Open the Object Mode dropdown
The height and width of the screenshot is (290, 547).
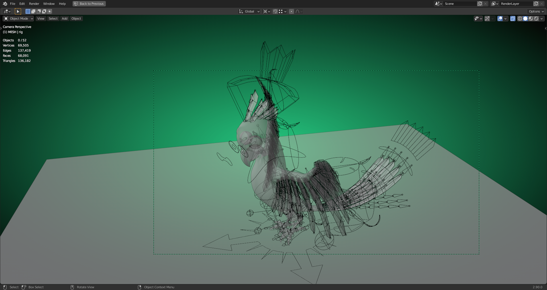(x=18, y=19)
